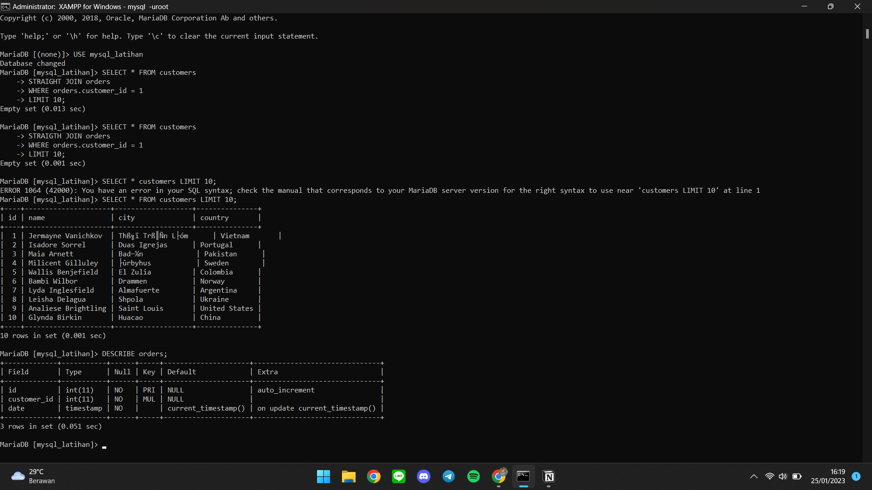Click the 'USE mysql_latihan' command text
The width and height of the screenshot is (872, 490).
[x=108, y=54]
